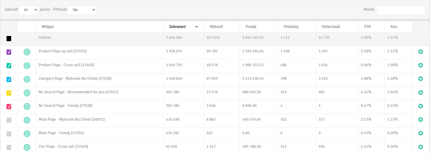Open Cart Page - Cross-sell (27029) widget

click(x=63, y=146)
